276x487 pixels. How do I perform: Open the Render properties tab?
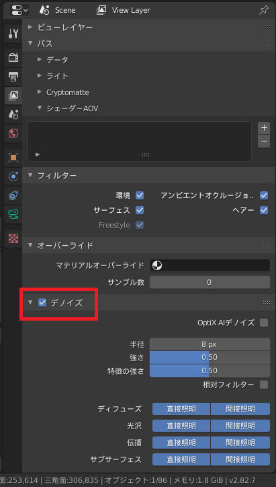(x=13, y=57)
